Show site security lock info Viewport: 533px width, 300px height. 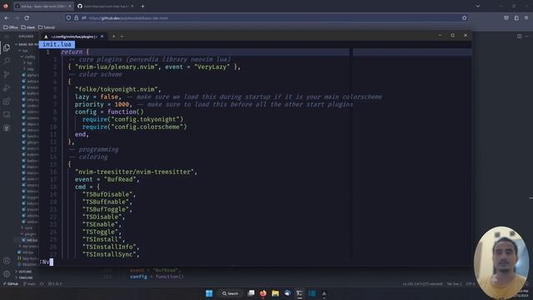click(76, 17)
